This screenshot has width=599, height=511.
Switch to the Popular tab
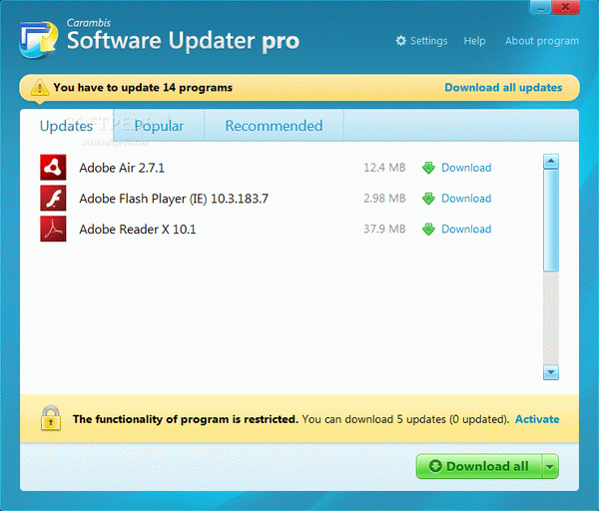(x=159, y=126)
